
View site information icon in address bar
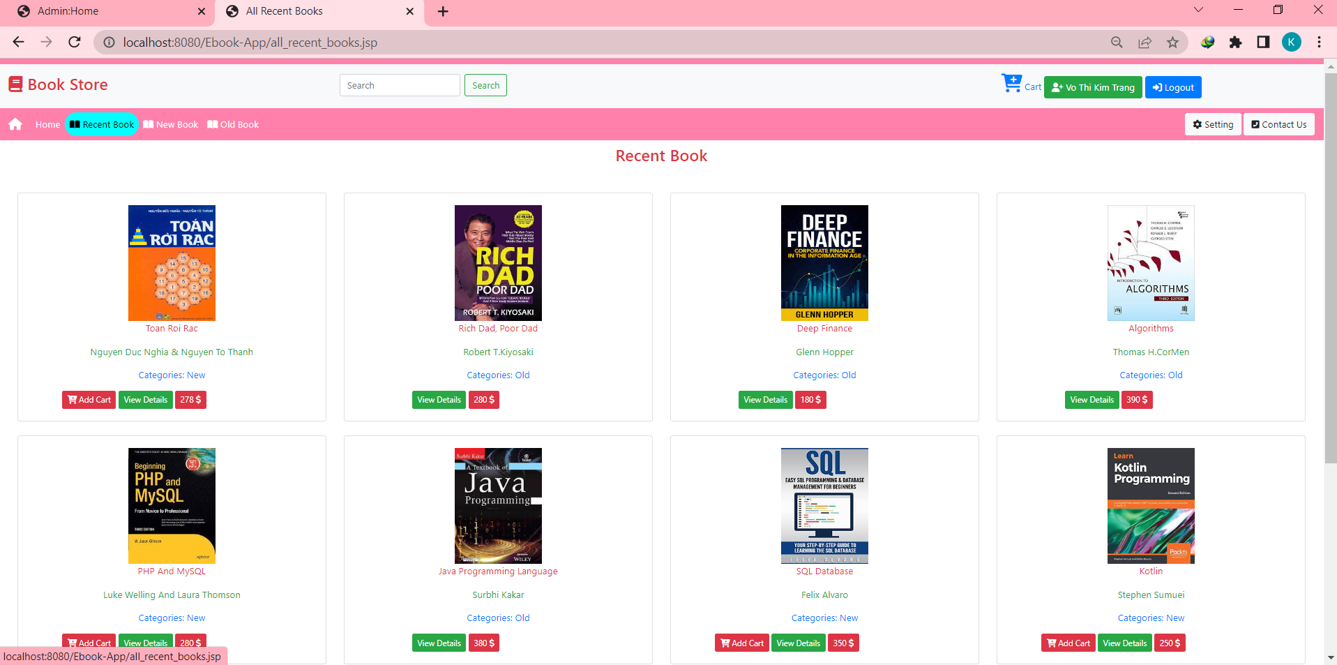[x=109, y=43]
